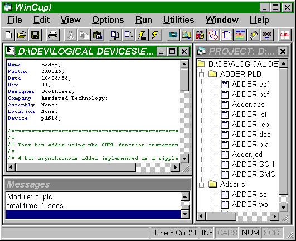Click the red binary-digits toolbar icon

(x=200, y=35)
